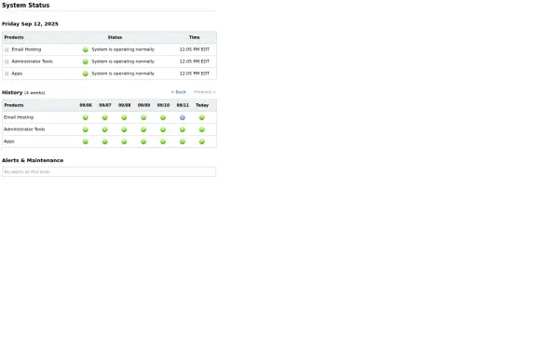Click the 09/07 history column header
This screenshot has height=349, width=559.
coord(105,105)
